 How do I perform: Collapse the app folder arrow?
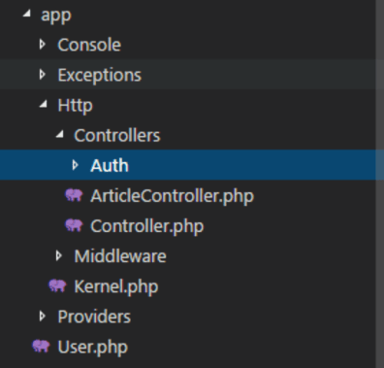click(x=27, y=14)
